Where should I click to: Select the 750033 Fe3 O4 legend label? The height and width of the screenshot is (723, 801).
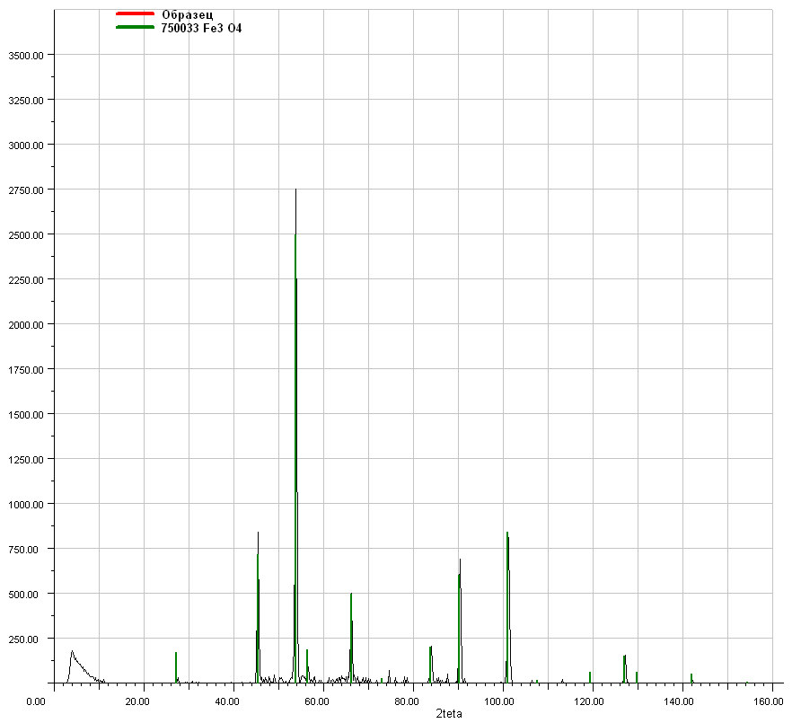point(201,28)
